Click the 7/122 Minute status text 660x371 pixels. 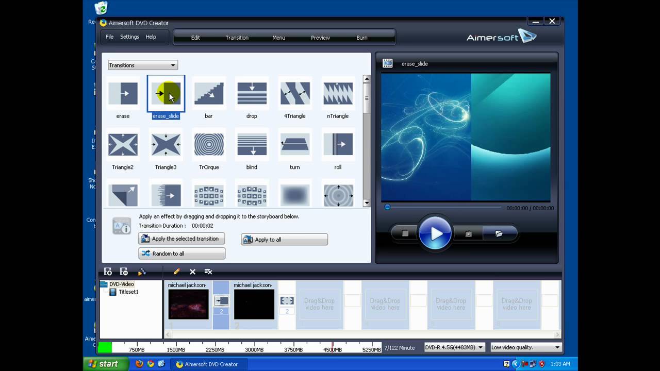(x=400, y=348)
